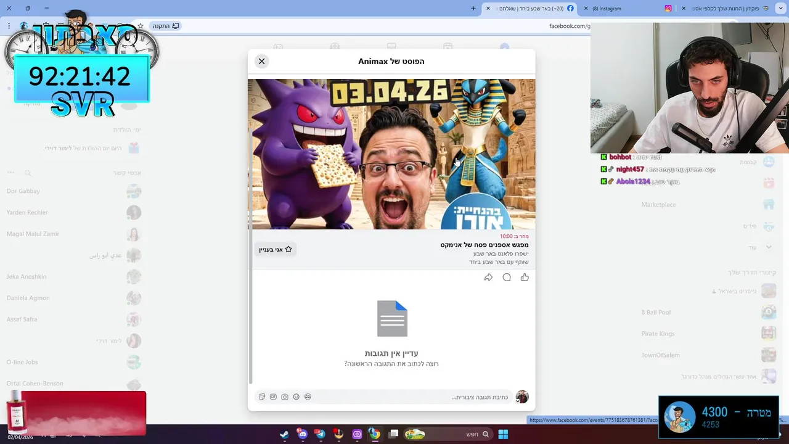This screenshot has height=444, width=789.
Task: Open the purple Instagram-like app on the taskbar
Action: [x=357, y=434]
